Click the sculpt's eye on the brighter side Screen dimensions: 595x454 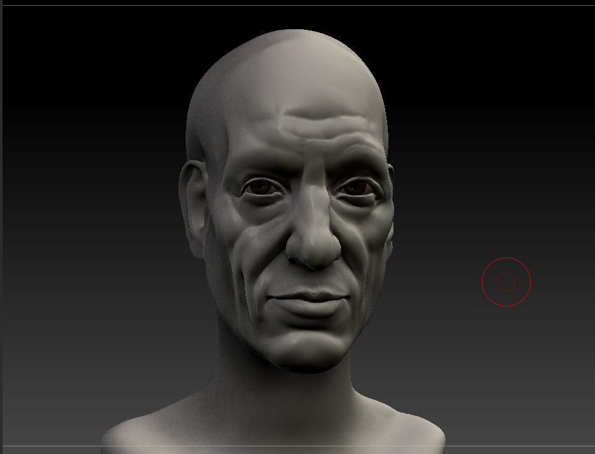click(x=356, y=188)
